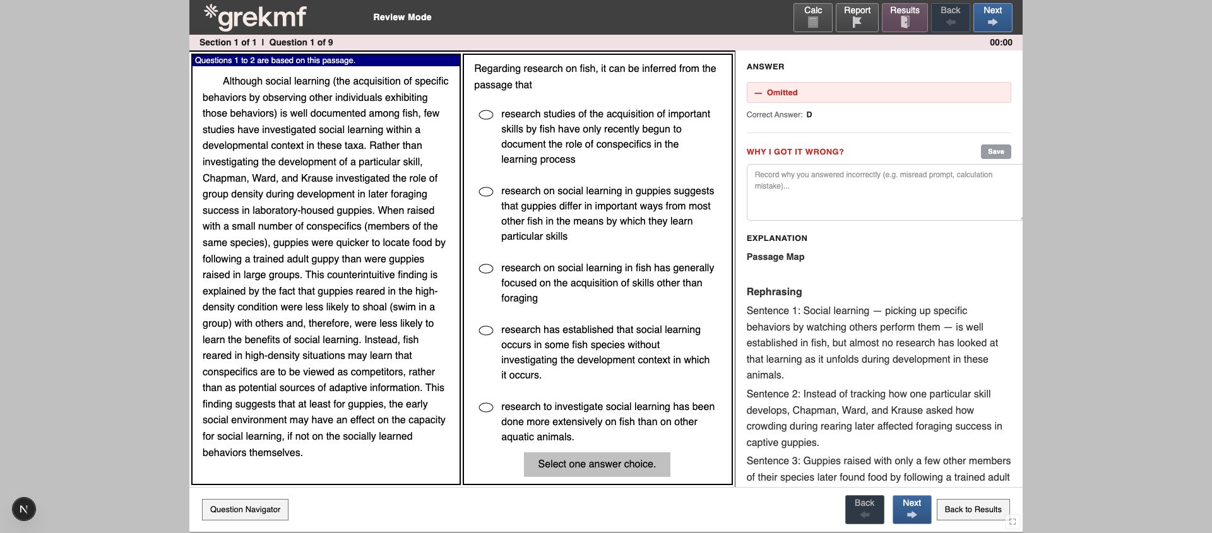Viewport: 1212px width, 533px height.
Task: Click the top toolbar Back arrow button
Action: pos(950,17)
